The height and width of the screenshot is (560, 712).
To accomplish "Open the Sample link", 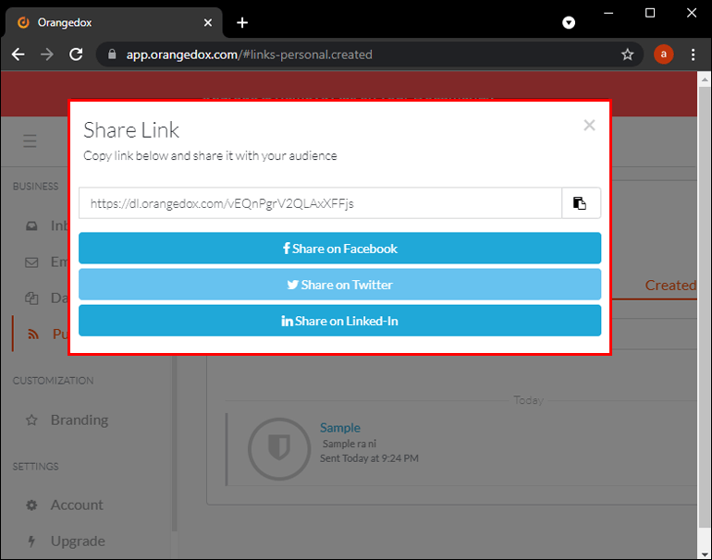I will [340, 428].
